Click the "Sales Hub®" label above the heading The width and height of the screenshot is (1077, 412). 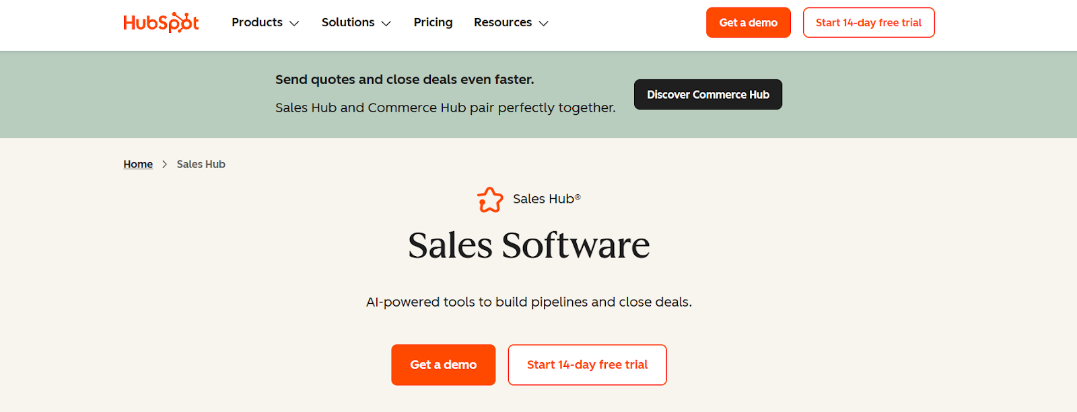point(547,199)
